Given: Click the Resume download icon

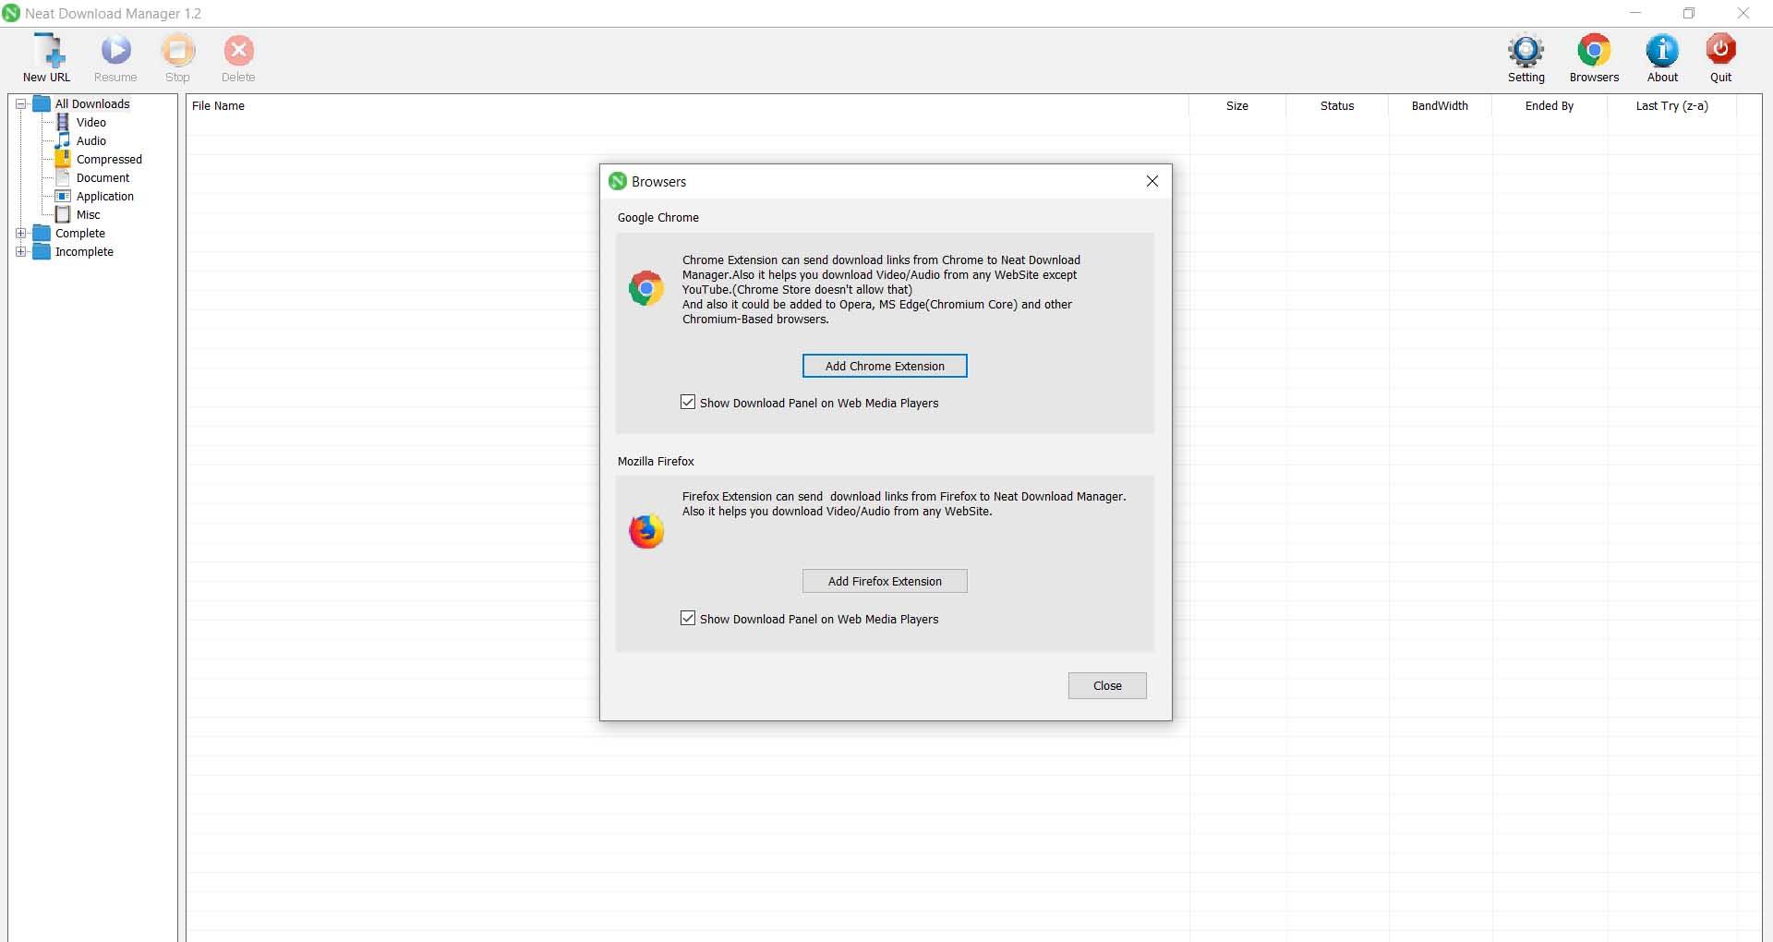Looking at the screenshot, I should [x=115, y=50].
